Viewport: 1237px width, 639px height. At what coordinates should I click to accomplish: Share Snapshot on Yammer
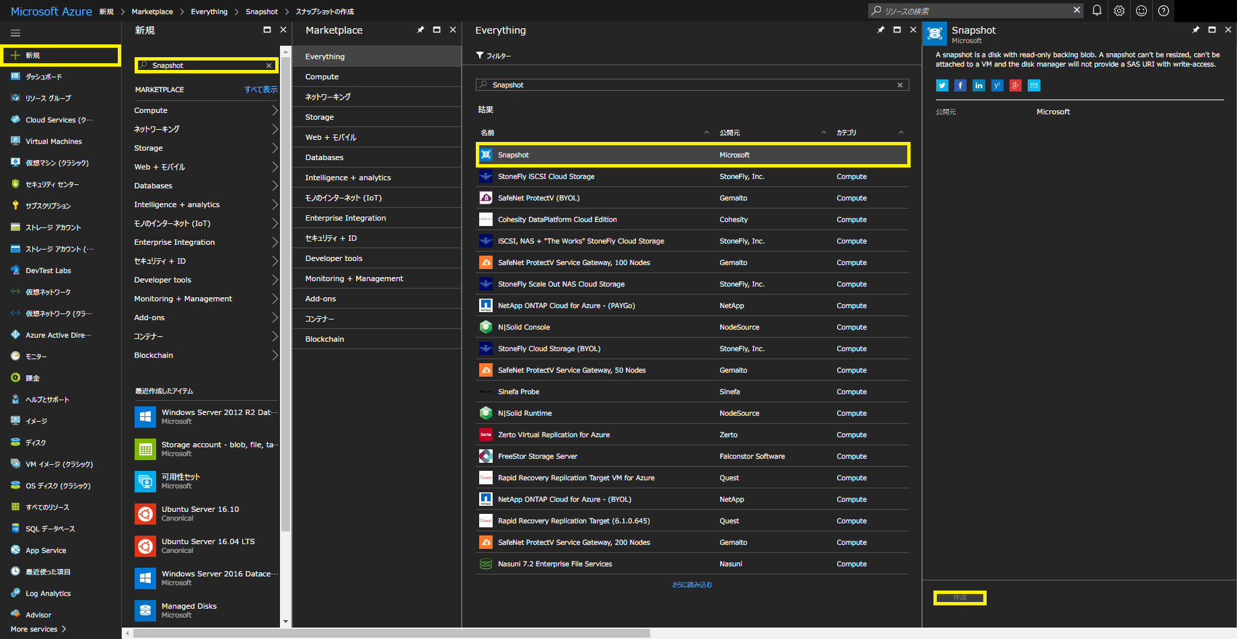pos(997,85)
